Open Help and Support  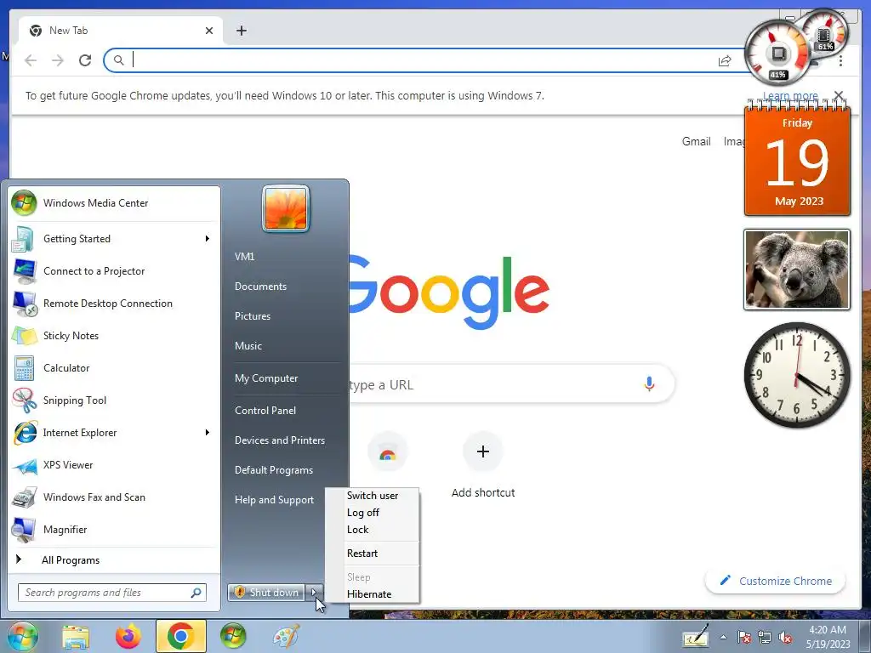pyautogui.click(x=274, y=500)
